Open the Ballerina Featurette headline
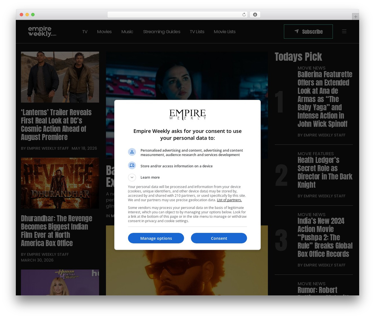Screen dimensions: 375x318 (325, 99)
